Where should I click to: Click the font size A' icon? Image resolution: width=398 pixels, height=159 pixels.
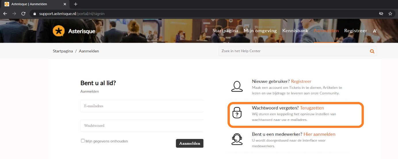375,31
